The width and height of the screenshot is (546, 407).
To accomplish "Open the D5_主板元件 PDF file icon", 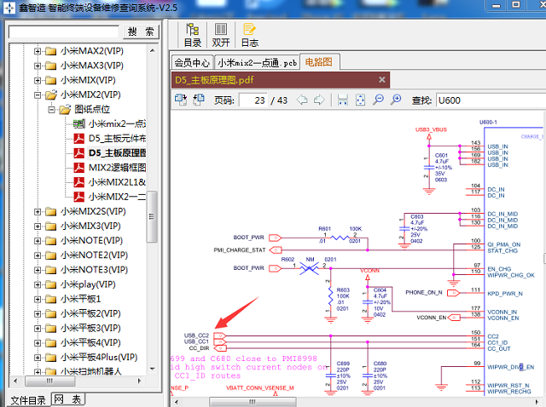I will [x=79, y=138].
